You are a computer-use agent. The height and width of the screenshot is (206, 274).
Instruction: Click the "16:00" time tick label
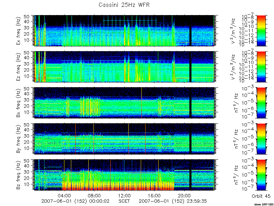click(x=154, y=196)
